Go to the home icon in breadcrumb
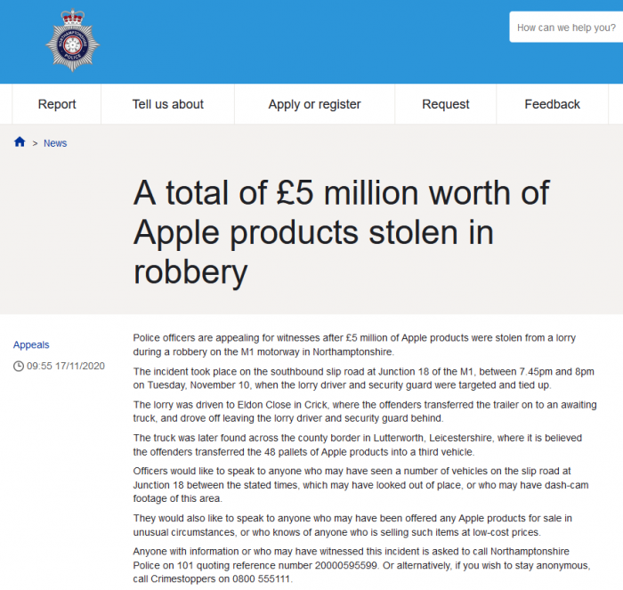The height and width of the screenshot is (590, 623). [20, 142]
